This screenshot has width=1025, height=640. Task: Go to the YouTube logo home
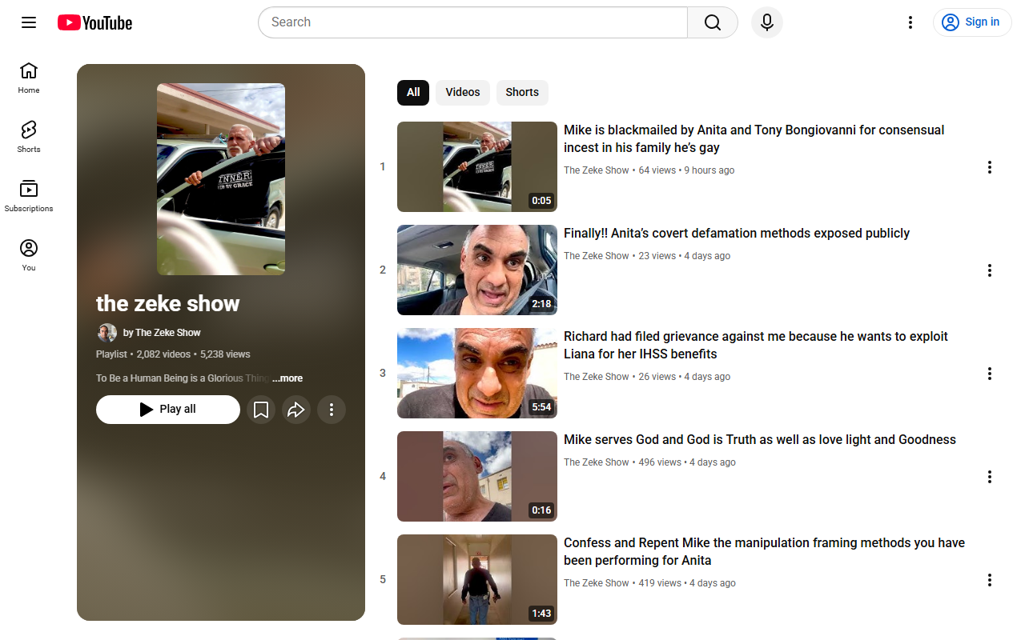click(94, 22)
